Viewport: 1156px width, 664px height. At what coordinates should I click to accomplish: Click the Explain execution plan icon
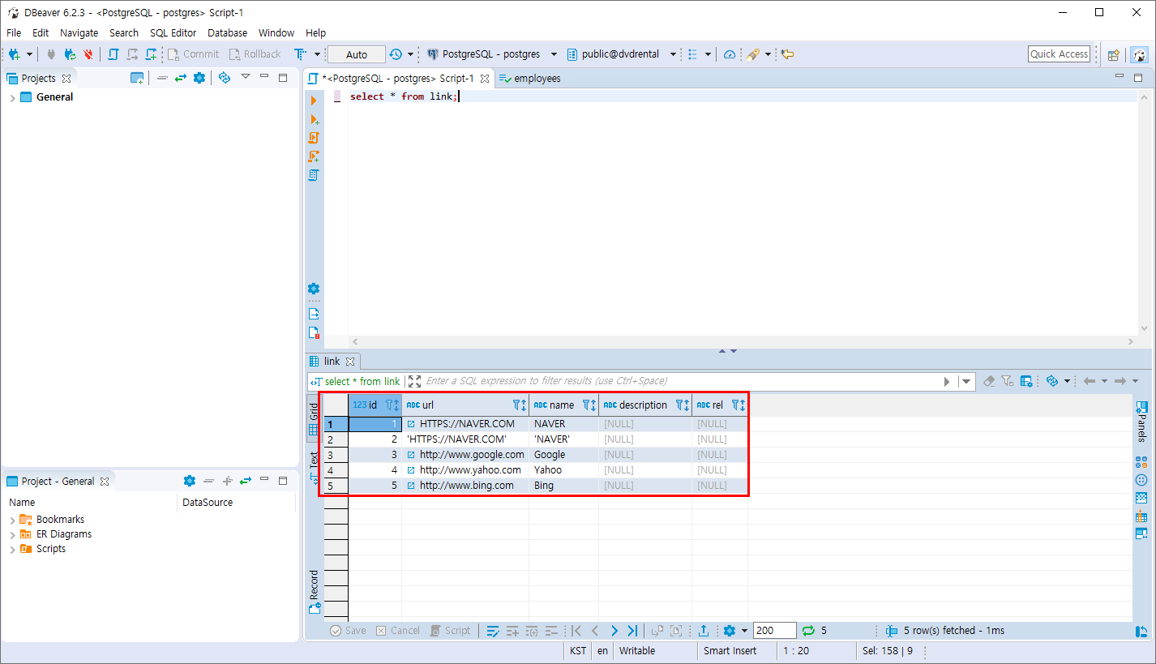coord(314,175)
